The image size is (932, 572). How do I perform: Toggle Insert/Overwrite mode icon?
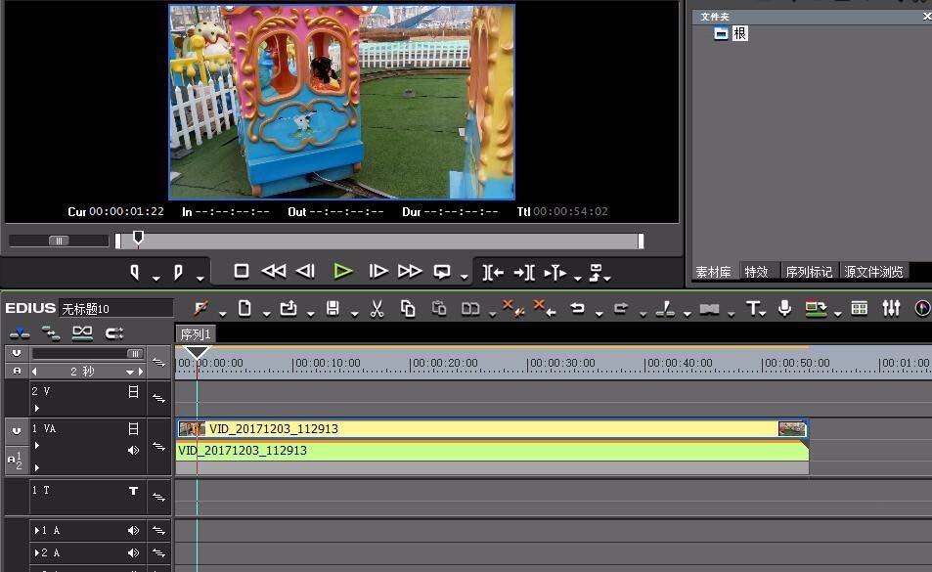click(x=20, y=333)
